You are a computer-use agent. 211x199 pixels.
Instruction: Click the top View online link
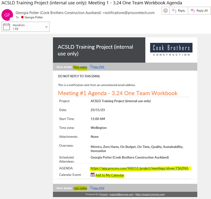[x=80, y=67]
